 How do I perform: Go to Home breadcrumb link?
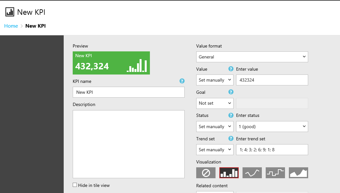11,26
